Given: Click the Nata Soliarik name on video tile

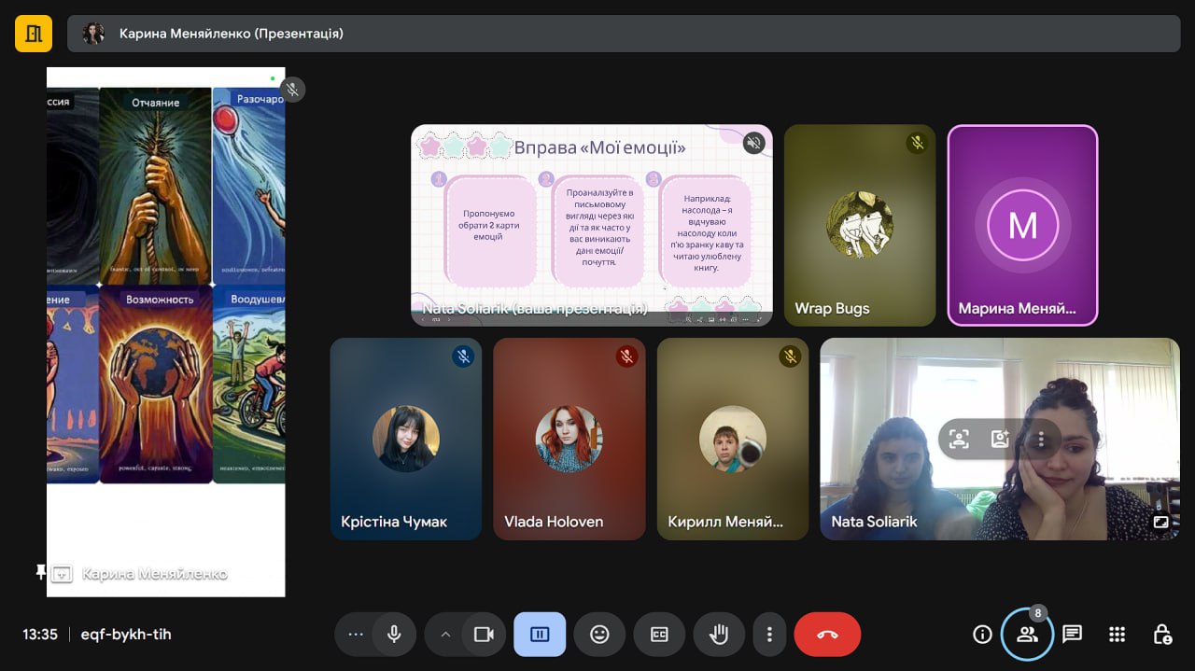Looking at the screenshot, I should point(875,522).
